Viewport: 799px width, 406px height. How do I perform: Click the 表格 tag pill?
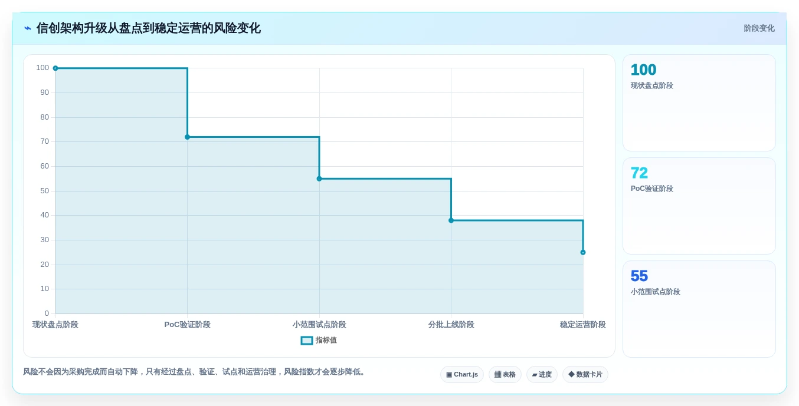[505, 375]
